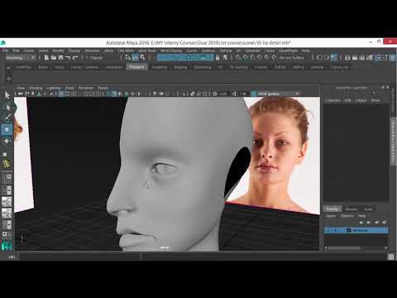Image resolution: width=397 pixels, height=298 pixels.
Task: Open the Help menu
Action: (305, 50)
